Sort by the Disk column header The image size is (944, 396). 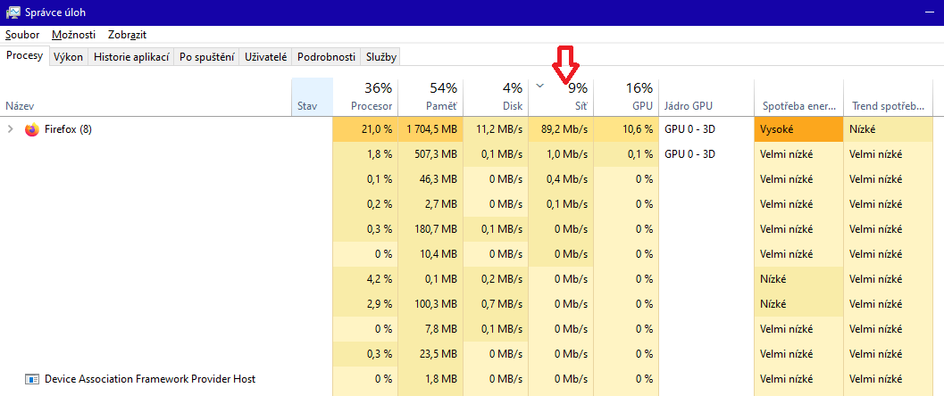tap(497, 97)
